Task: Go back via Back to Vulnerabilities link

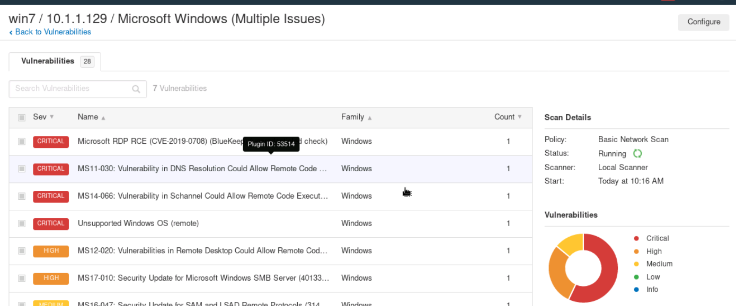Action: click(x=50, y=32)
